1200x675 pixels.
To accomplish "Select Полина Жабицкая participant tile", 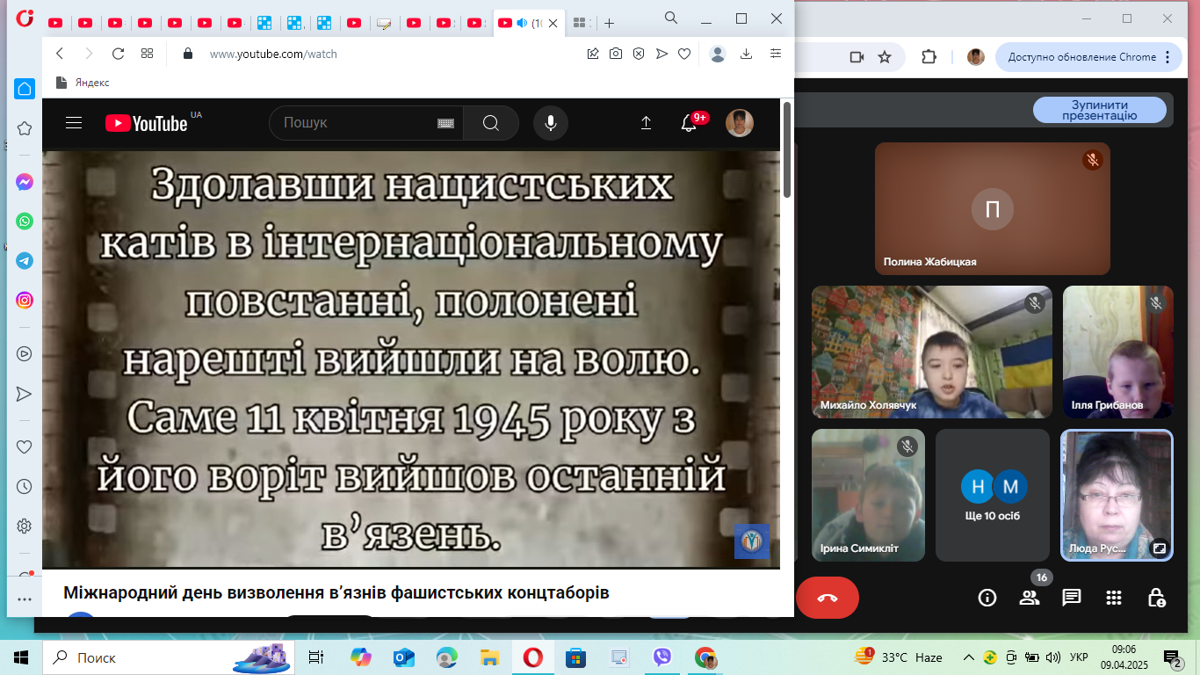I will (x=993, y=209).
